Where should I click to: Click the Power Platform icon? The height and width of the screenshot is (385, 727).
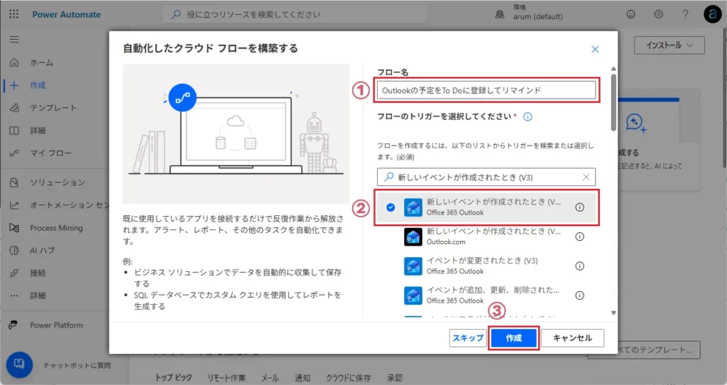pyautogui.click(x=13, y=325)
